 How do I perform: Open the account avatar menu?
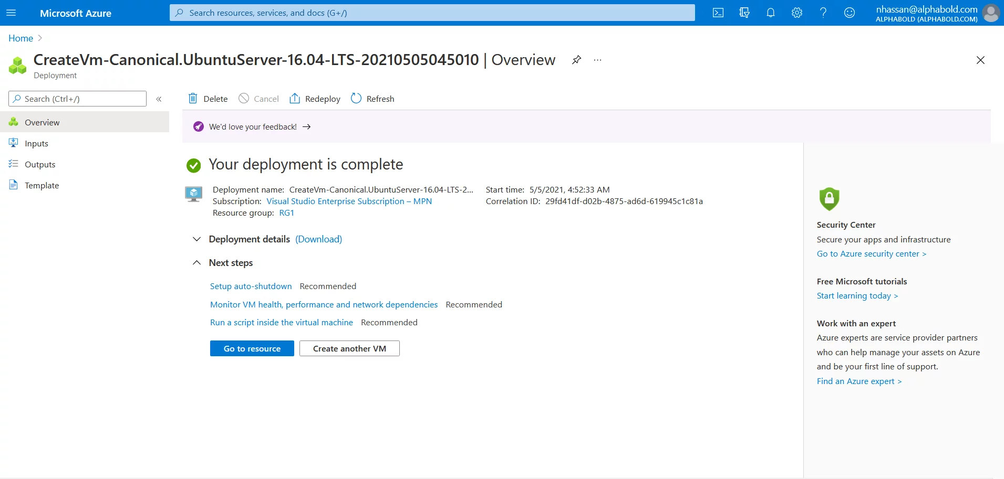click(x=991, y=13)
